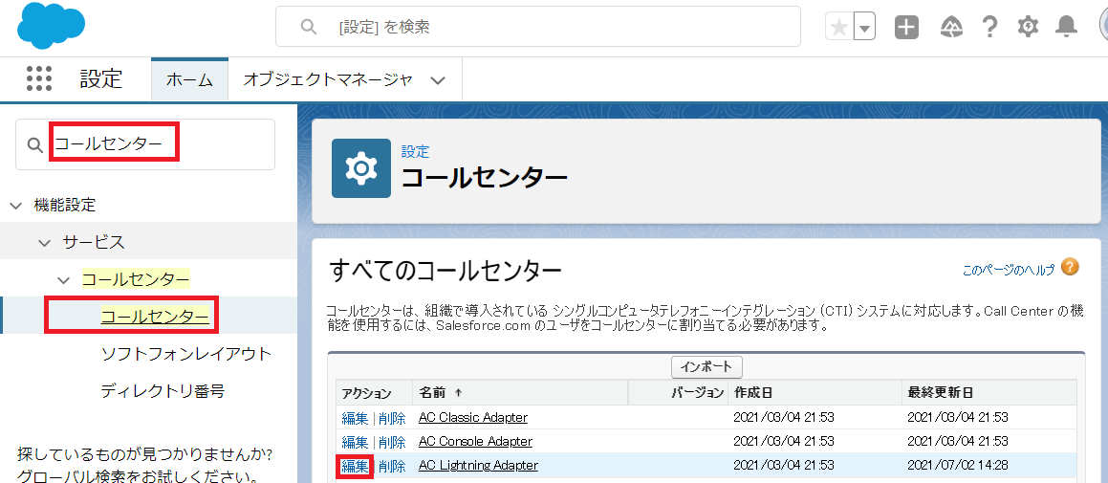
Task: Focus the [設定] を検索 search field
Action: click(x=537, y=27)
